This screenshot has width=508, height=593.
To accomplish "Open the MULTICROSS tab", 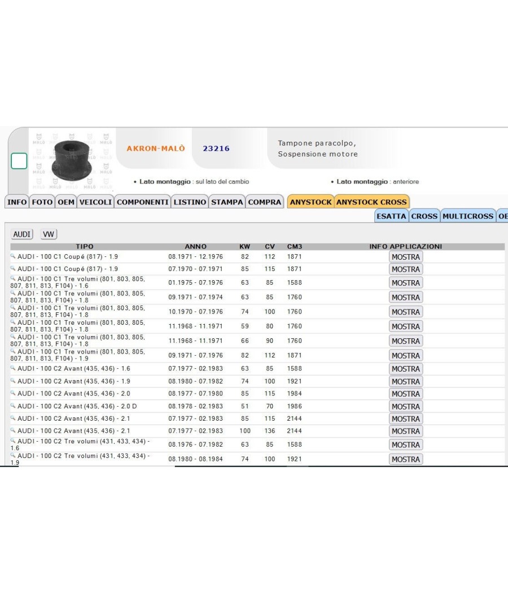I will click(468, 216).
